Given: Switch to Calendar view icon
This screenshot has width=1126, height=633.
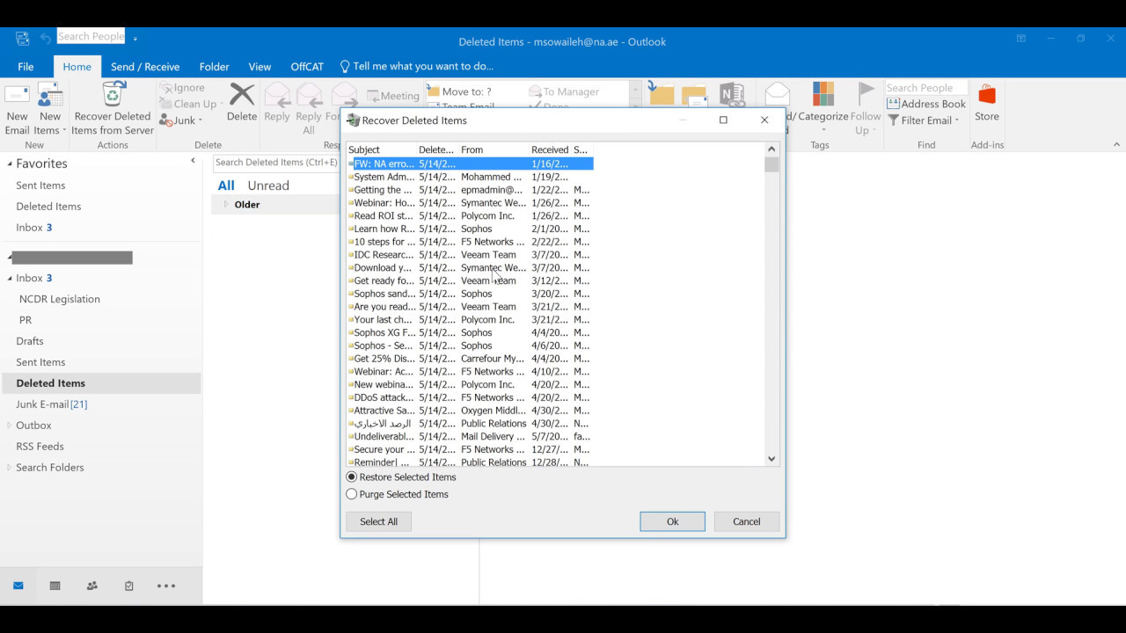Looking at the screenshot, I should pos(55,586).
